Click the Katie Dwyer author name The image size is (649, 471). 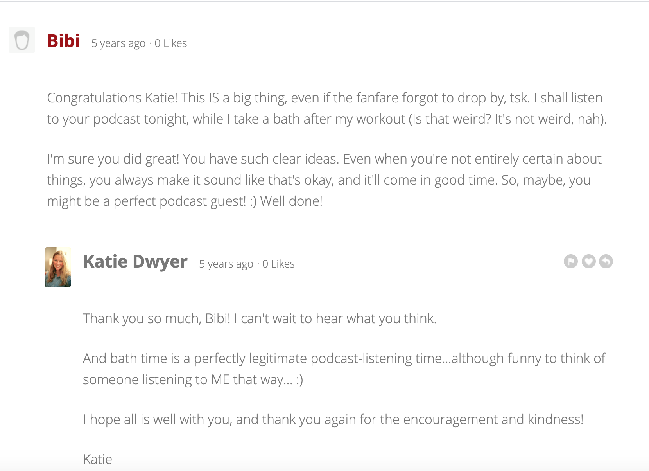[x=135, y=261]
